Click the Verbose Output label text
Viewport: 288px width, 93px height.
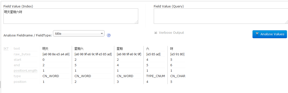click(171, 33)
